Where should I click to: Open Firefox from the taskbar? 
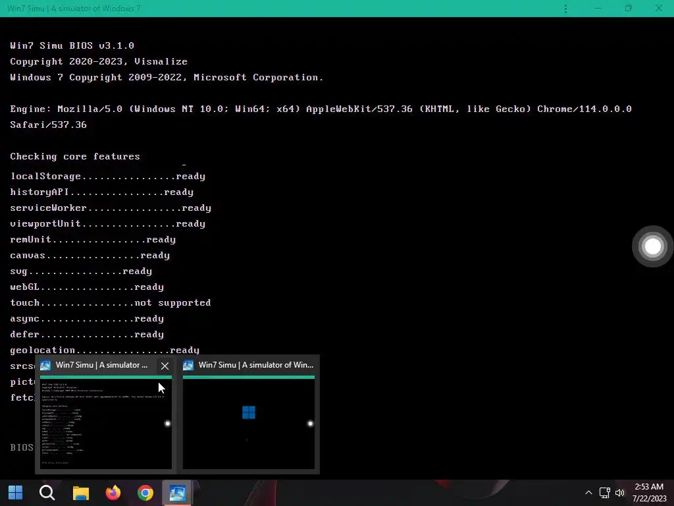(113, 493)
